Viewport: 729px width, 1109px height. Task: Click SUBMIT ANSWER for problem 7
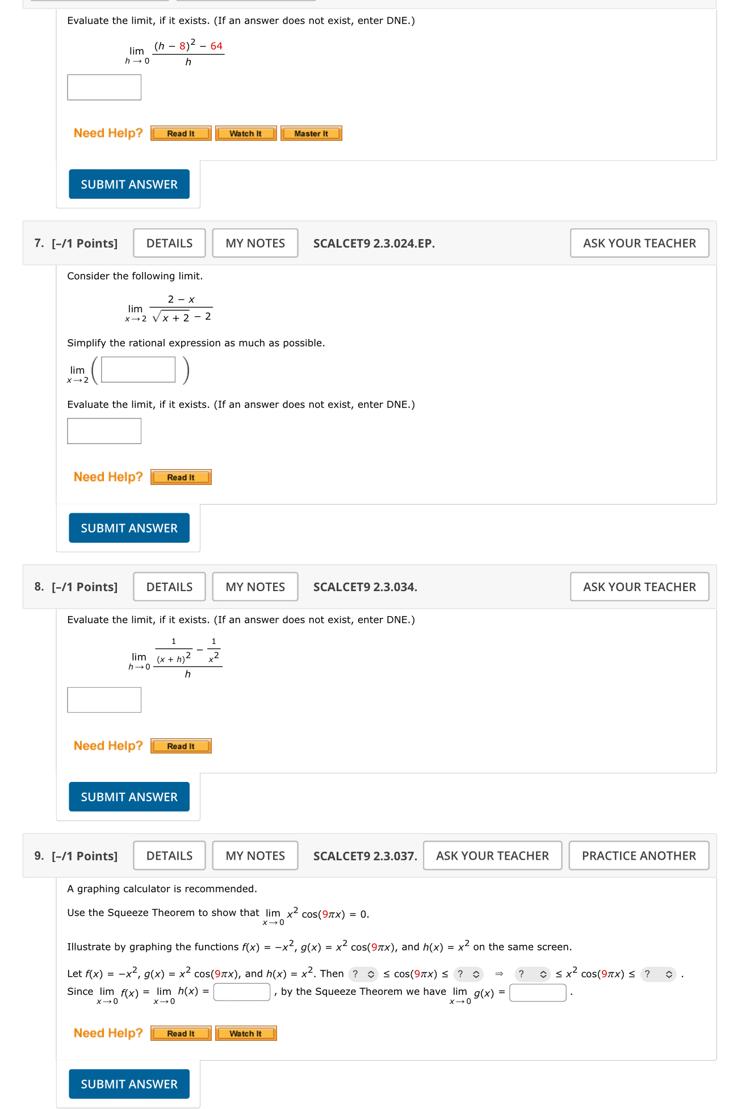[x=129, y=528]
